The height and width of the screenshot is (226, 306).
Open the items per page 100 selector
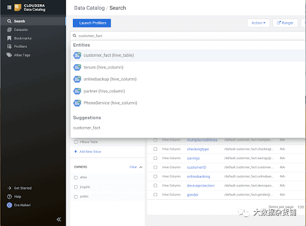pyautogui.click(x=301, y=207)
